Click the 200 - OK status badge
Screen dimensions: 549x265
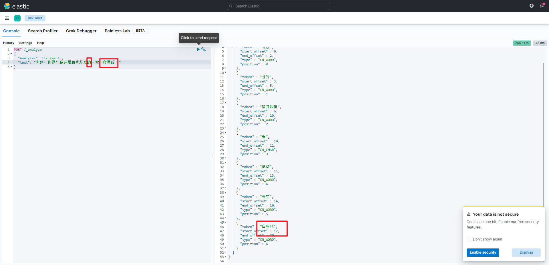click(x=522, y=43)
